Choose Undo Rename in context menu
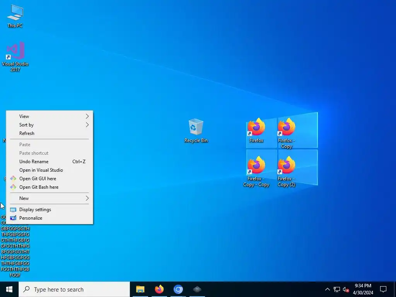396x297 pixels. (x=49, y=162)
